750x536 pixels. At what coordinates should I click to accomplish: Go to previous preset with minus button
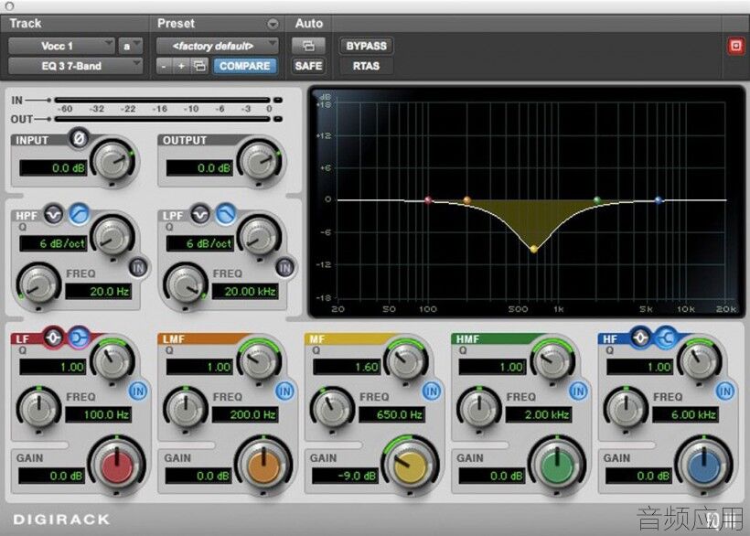(x=164, y=66)
